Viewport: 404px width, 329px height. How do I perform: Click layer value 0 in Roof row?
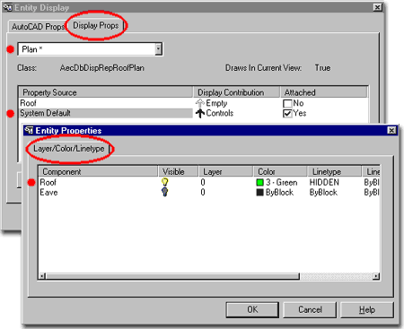coord(203,182)
